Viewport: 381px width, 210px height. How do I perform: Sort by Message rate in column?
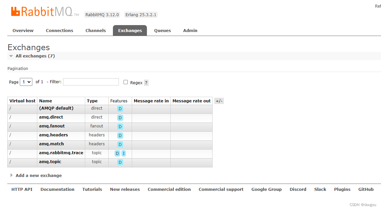pyautogui.click(x=151, y=101)
